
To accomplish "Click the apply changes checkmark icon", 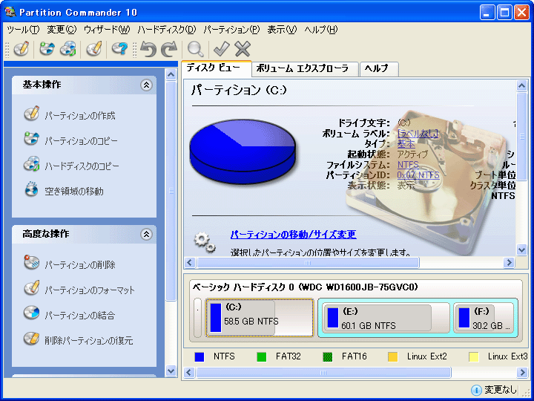I will [x=221, y=49].
